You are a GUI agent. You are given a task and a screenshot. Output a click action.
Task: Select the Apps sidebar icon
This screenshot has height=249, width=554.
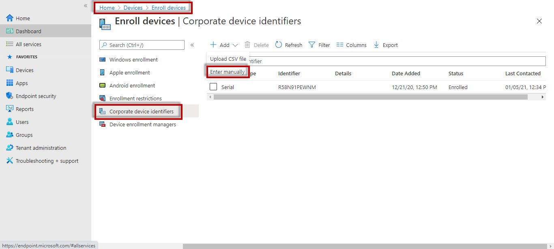coord(9,83)
